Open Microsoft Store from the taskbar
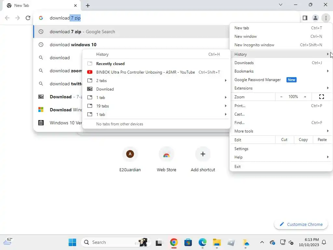This screenshot has width=333, height=250. coord(188,242)
